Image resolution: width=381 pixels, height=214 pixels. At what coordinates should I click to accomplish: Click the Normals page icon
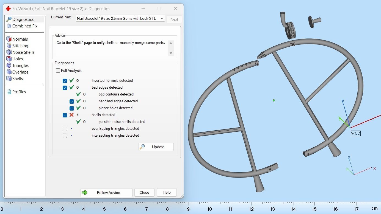[9, 39]
